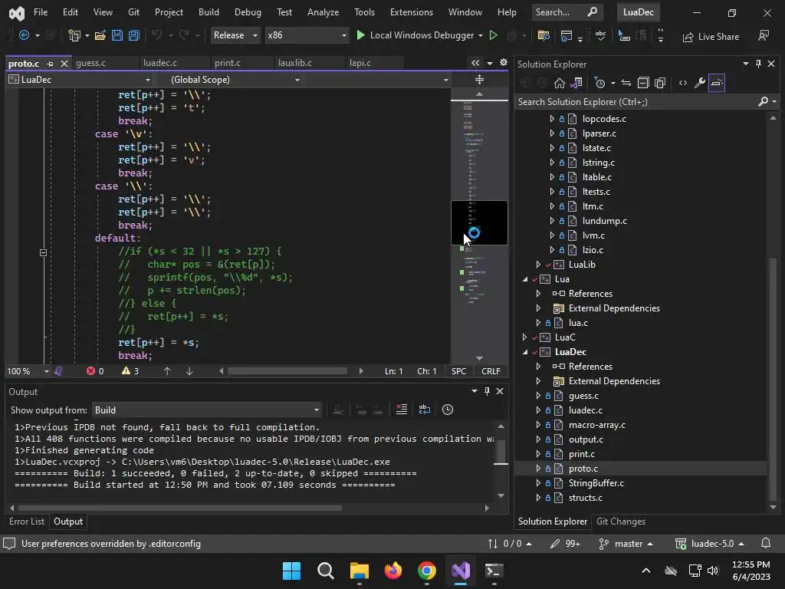Click the Output clock timestamp icon
The image size is (785, 589).
coord(448,410)
